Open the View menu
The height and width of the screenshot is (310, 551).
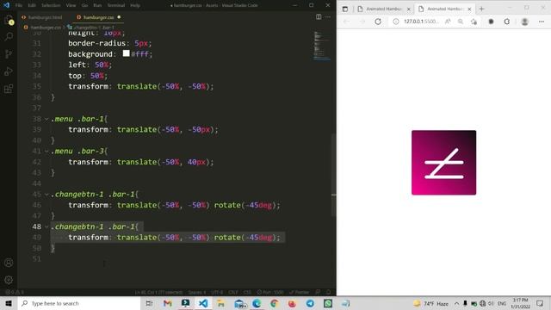click(x=71, y=5)
